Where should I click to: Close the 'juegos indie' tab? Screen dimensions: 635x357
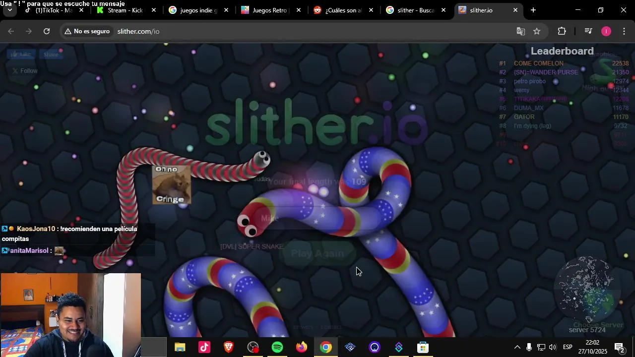pos(226,10)
